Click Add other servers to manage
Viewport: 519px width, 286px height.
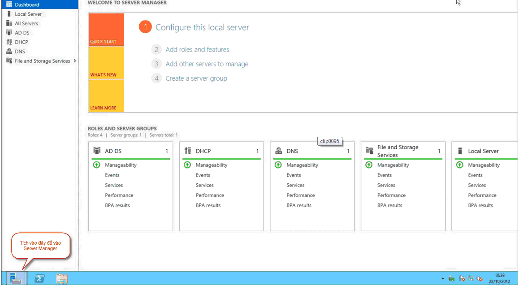(x=207, y=64)
